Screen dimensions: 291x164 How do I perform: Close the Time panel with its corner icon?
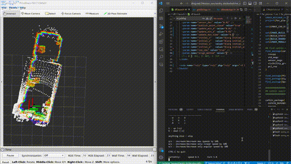[x=155, y=149]
